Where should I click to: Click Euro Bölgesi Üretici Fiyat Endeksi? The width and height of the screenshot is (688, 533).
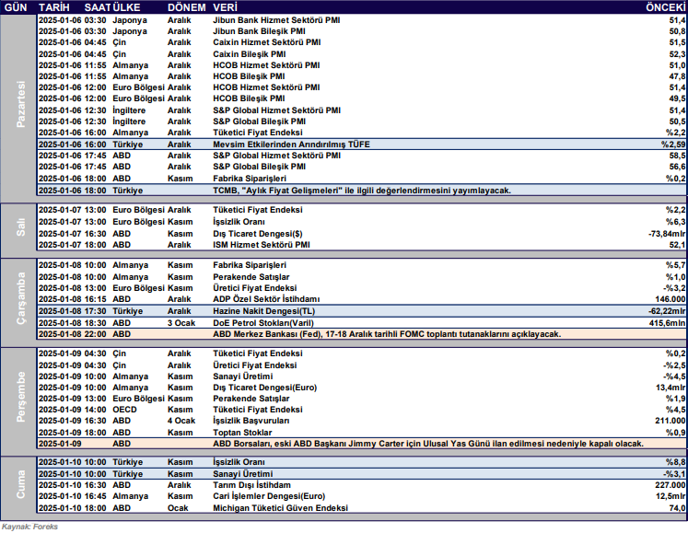pyautogui.click(x=254, y=288)
